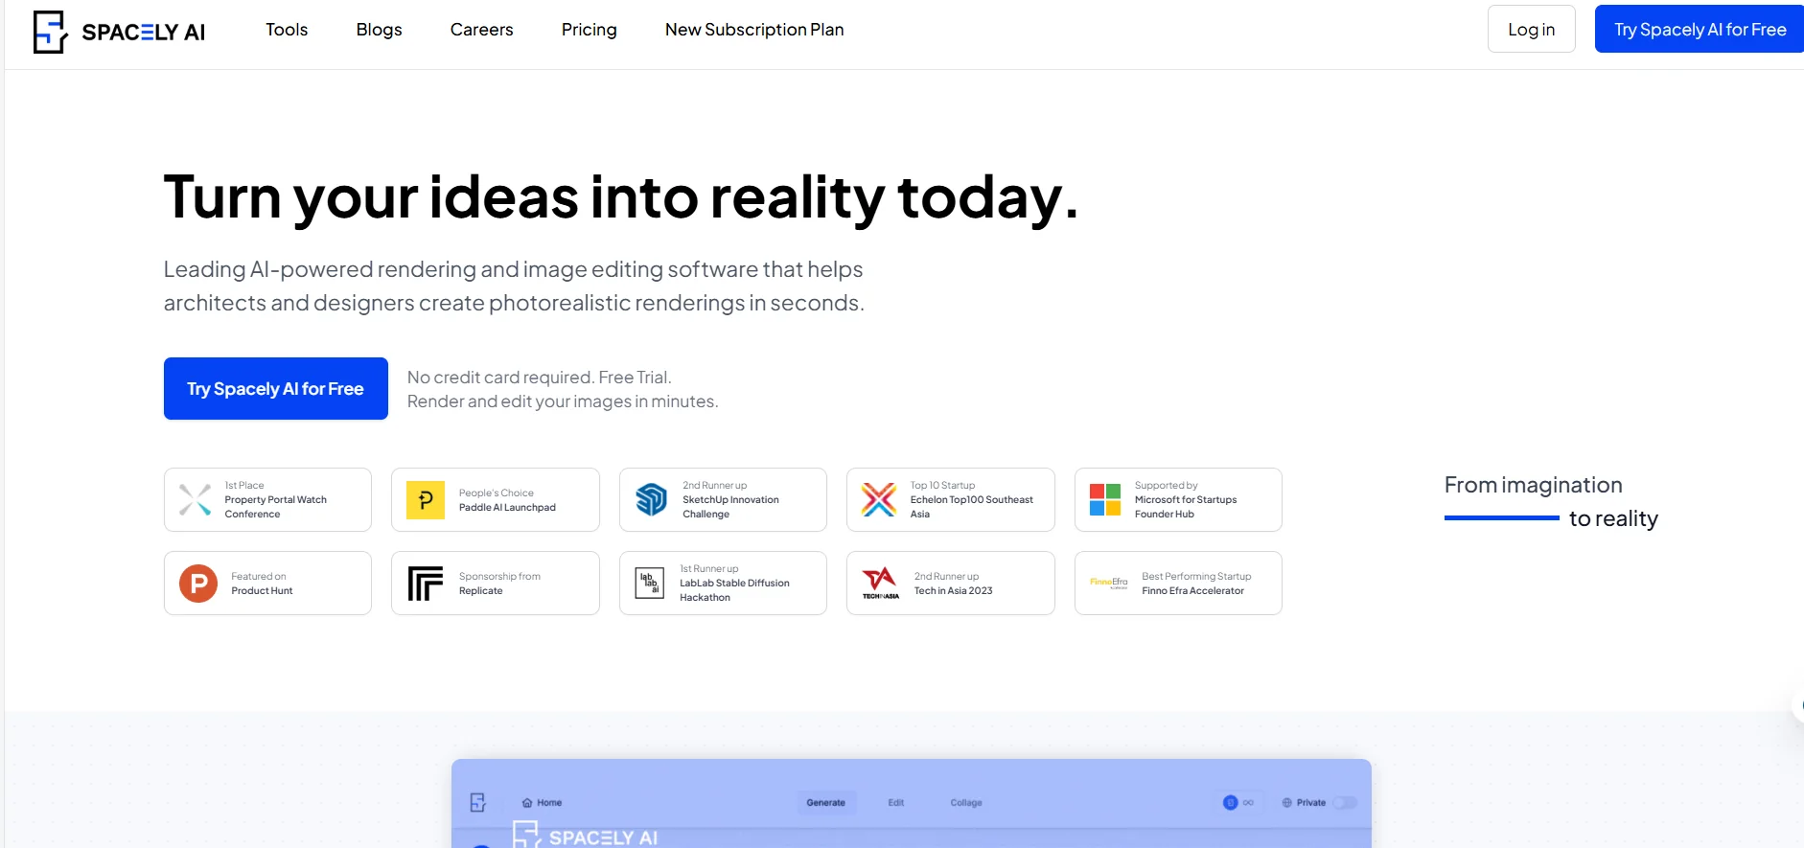The image size is (1804, 848).
Task: Click the globe icon beside Private
Action: (1287, 803)
